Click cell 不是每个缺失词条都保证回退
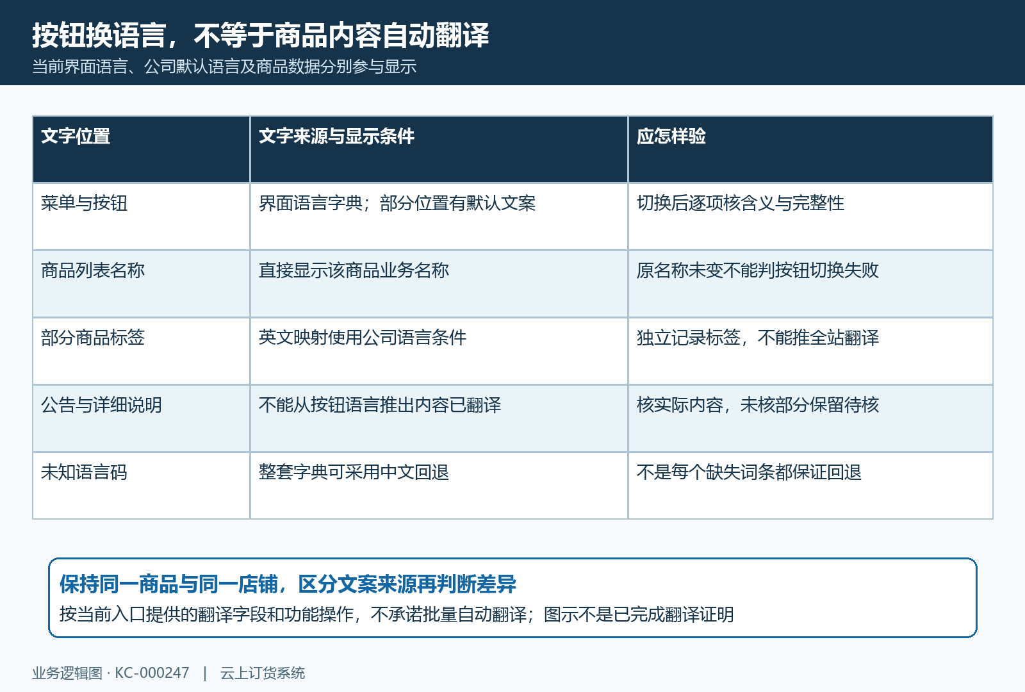This screenshot has width=1025, height=692. (810, 486)
